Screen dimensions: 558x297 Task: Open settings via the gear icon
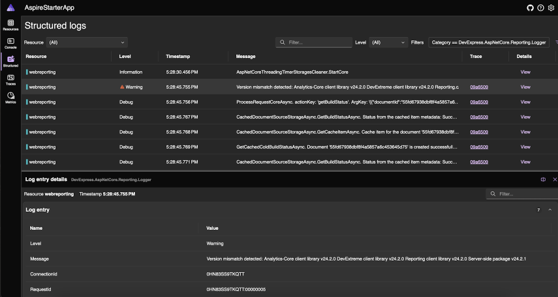point(551,8)
